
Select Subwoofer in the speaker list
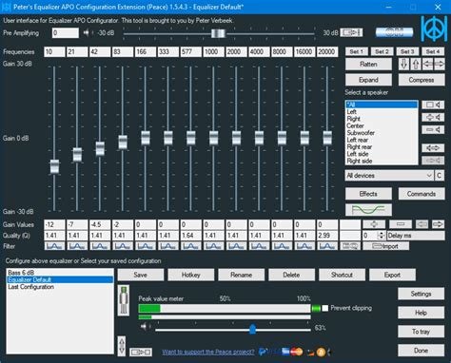[382, 133]
